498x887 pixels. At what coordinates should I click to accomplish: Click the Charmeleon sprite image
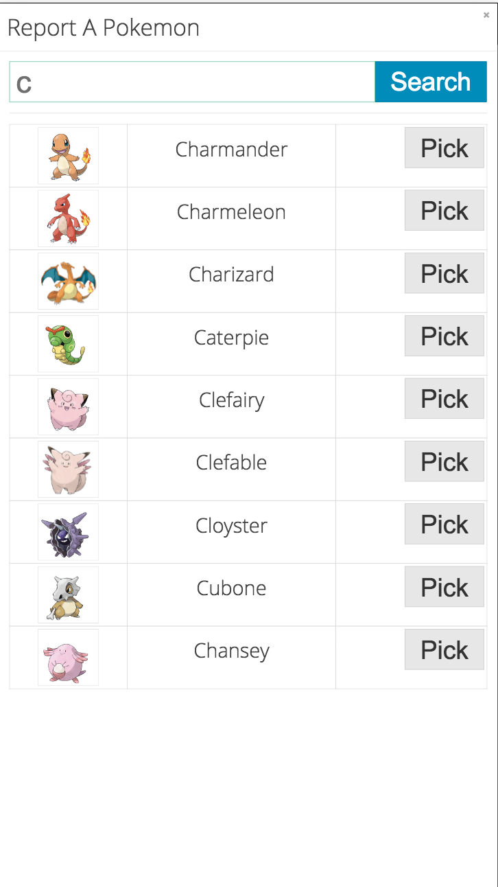pyautogui.click(x=68, y=218)
